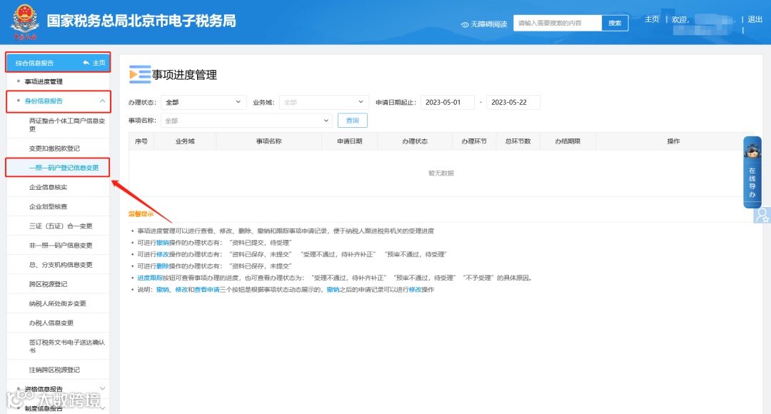
Task: Open 两证整合个体工商户信息变更 item
Action: [x=67, y=125]
